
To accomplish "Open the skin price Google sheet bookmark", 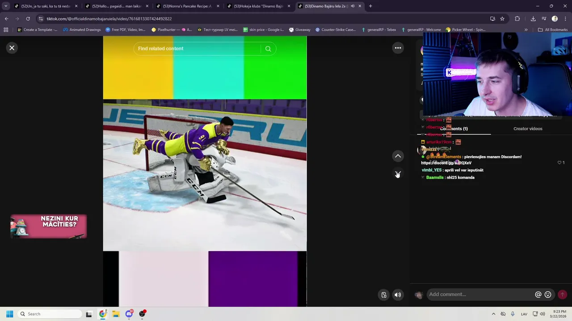I will coord(263,30).
